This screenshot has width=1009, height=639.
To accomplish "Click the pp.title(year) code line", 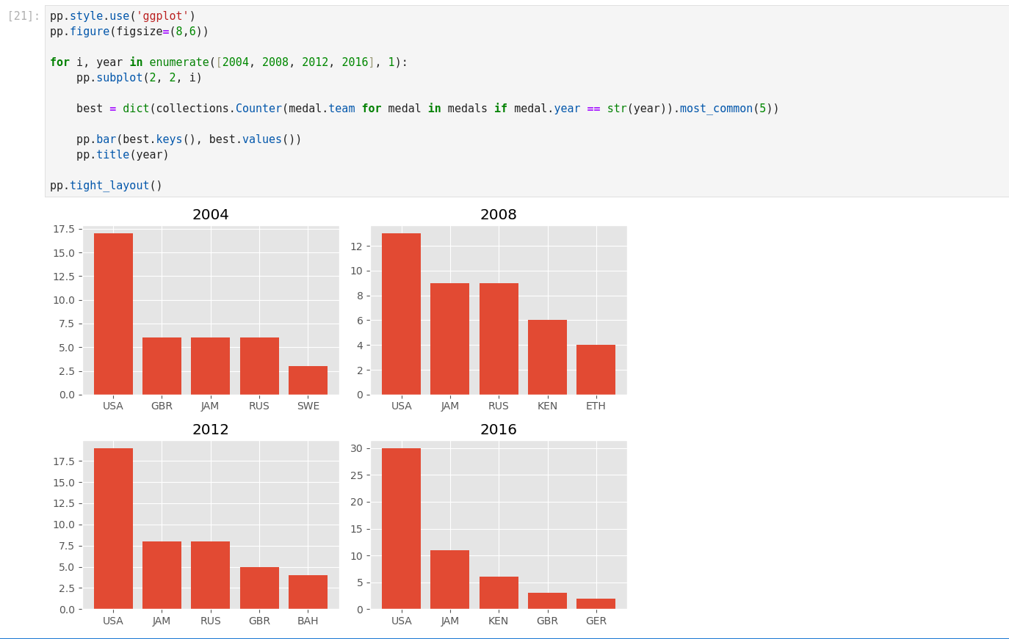I will 122,155.
